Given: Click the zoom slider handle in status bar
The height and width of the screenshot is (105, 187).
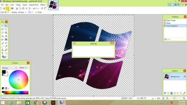Looking at the screenshot, I should pos(174,98).
